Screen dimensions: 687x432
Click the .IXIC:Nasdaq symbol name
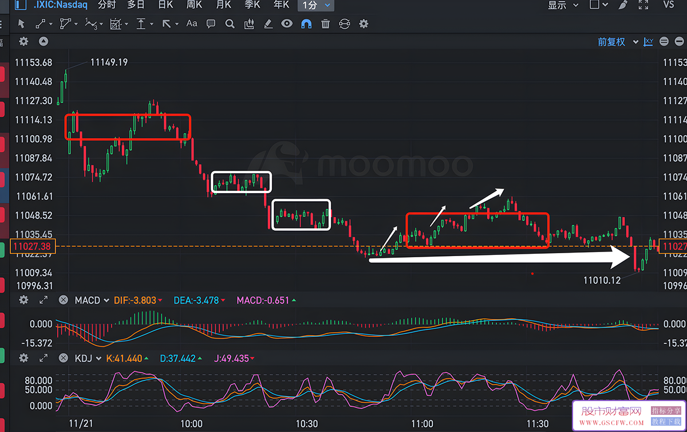point(60,5)
